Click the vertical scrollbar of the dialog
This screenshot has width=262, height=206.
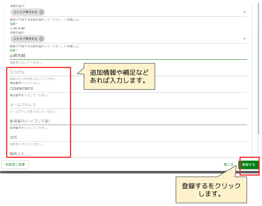click(258, 69)
